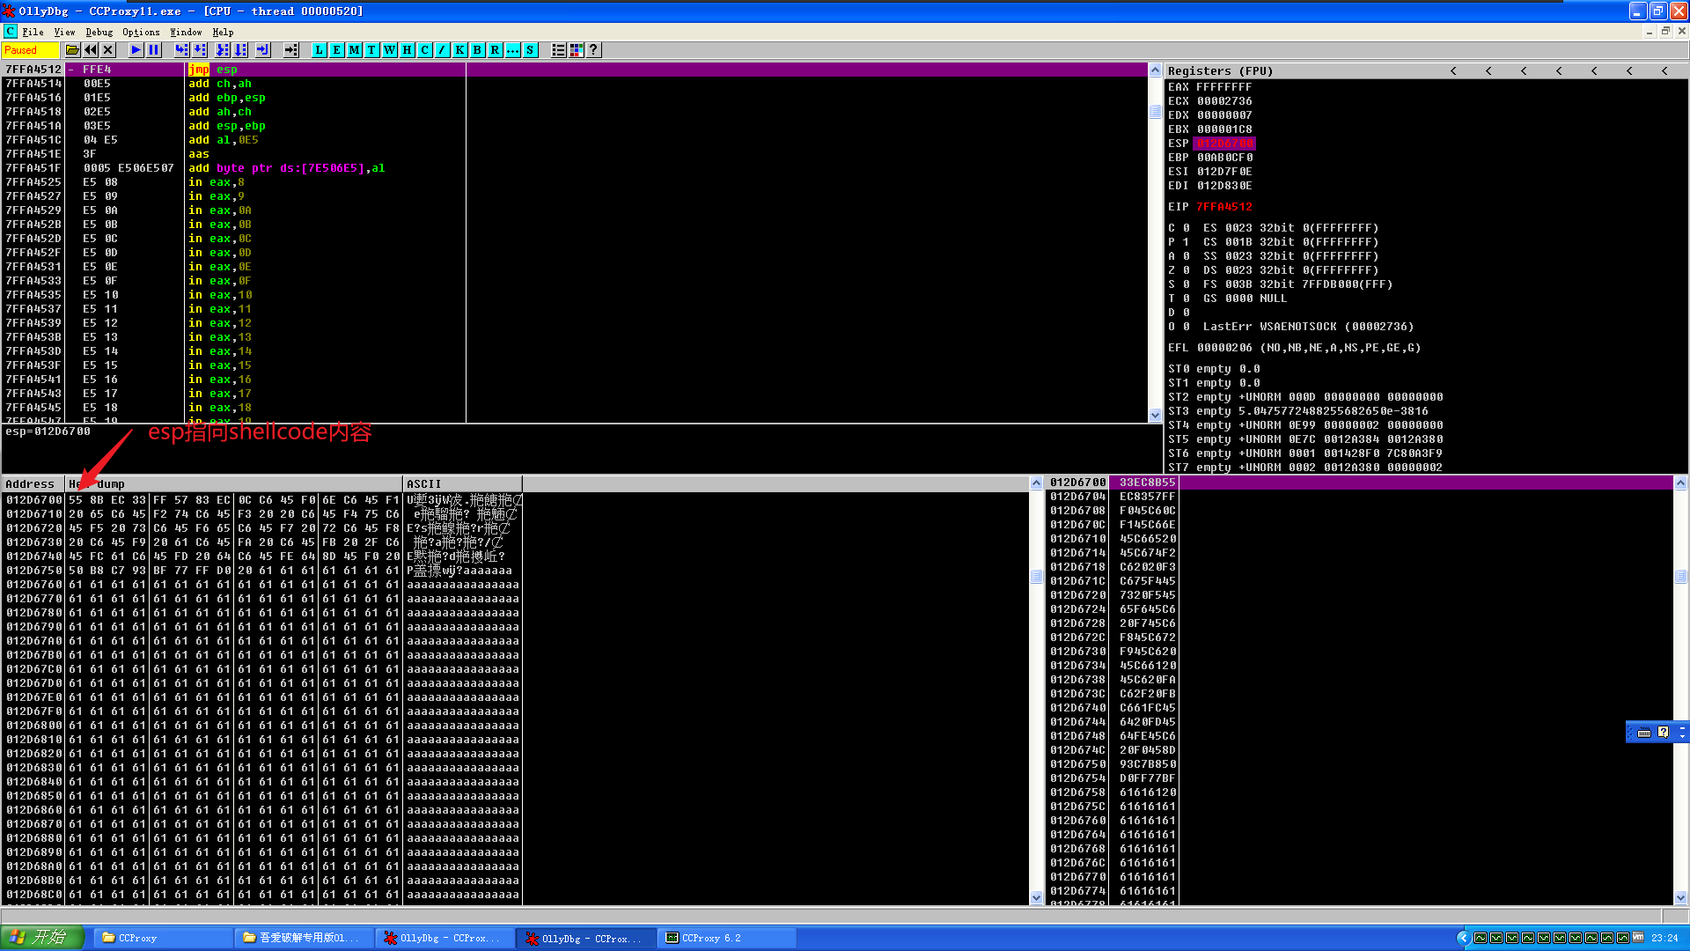Click the EIP value 7FFA4512
The height and width of the screenshot is (951, 1690).
pos(1223,207)
